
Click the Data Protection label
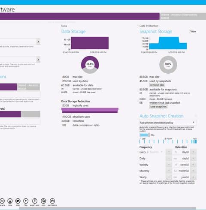[x=149, y=26]
